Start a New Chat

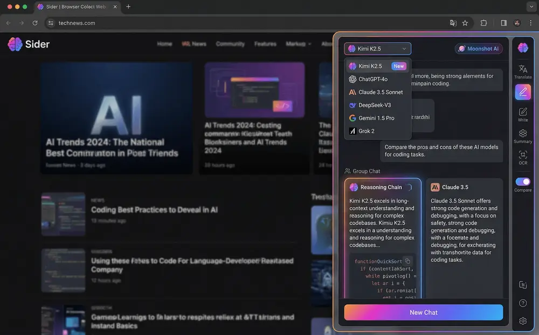pos(424,312)
